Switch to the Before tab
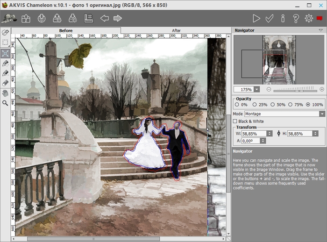The image size is (327, 242). (66, 30)
